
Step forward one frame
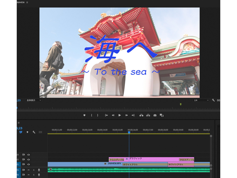[126, 115]
